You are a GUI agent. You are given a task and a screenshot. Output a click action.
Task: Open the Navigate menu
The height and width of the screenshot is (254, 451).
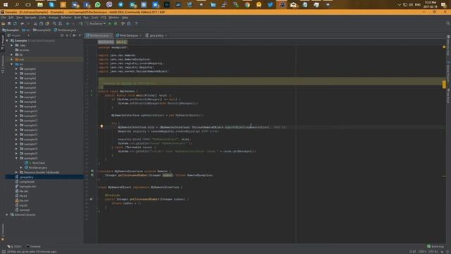coord(30,18)
